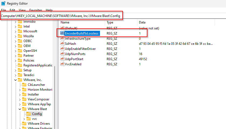
Task: Click the CbLauncher folder icon
Action: pyautogui.click(x=24, y=85)
